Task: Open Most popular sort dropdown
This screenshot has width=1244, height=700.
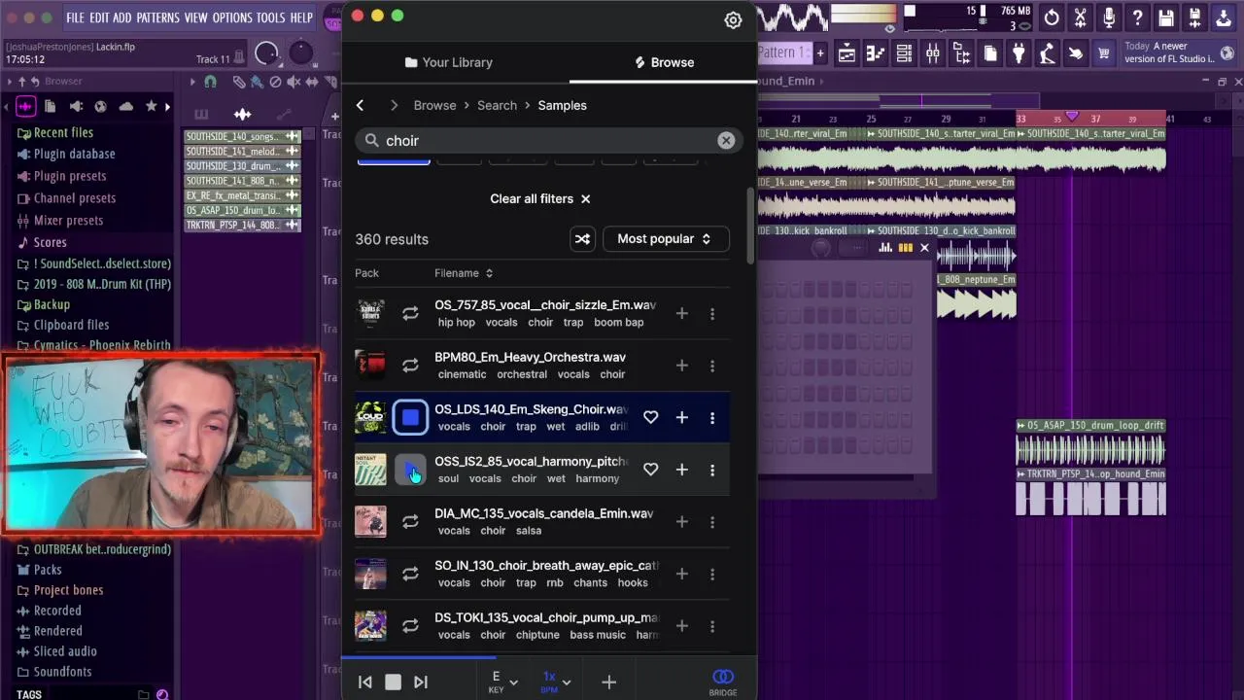Action: coord(666,239)
